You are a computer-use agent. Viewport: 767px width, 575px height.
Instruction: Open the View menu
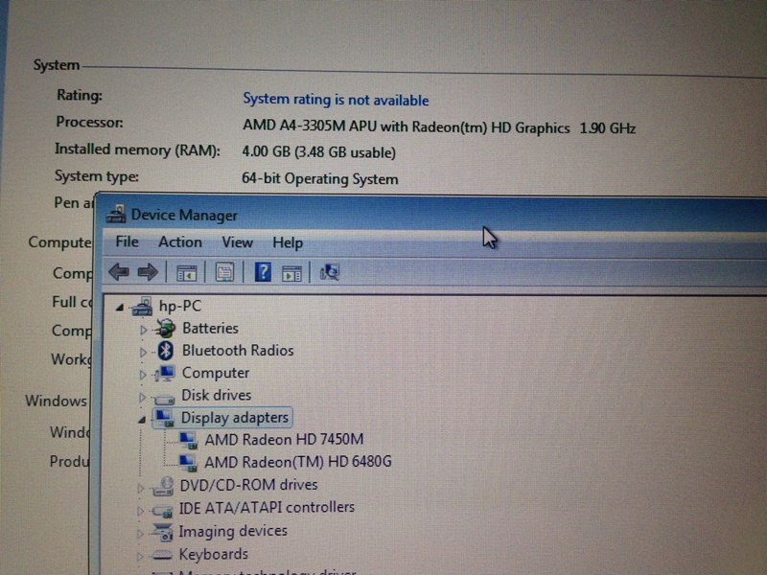[237, 242]
